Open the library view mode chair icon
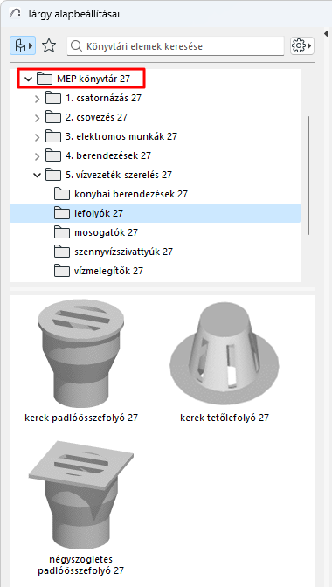Screen dimensions: 332x587 [23, 45]
